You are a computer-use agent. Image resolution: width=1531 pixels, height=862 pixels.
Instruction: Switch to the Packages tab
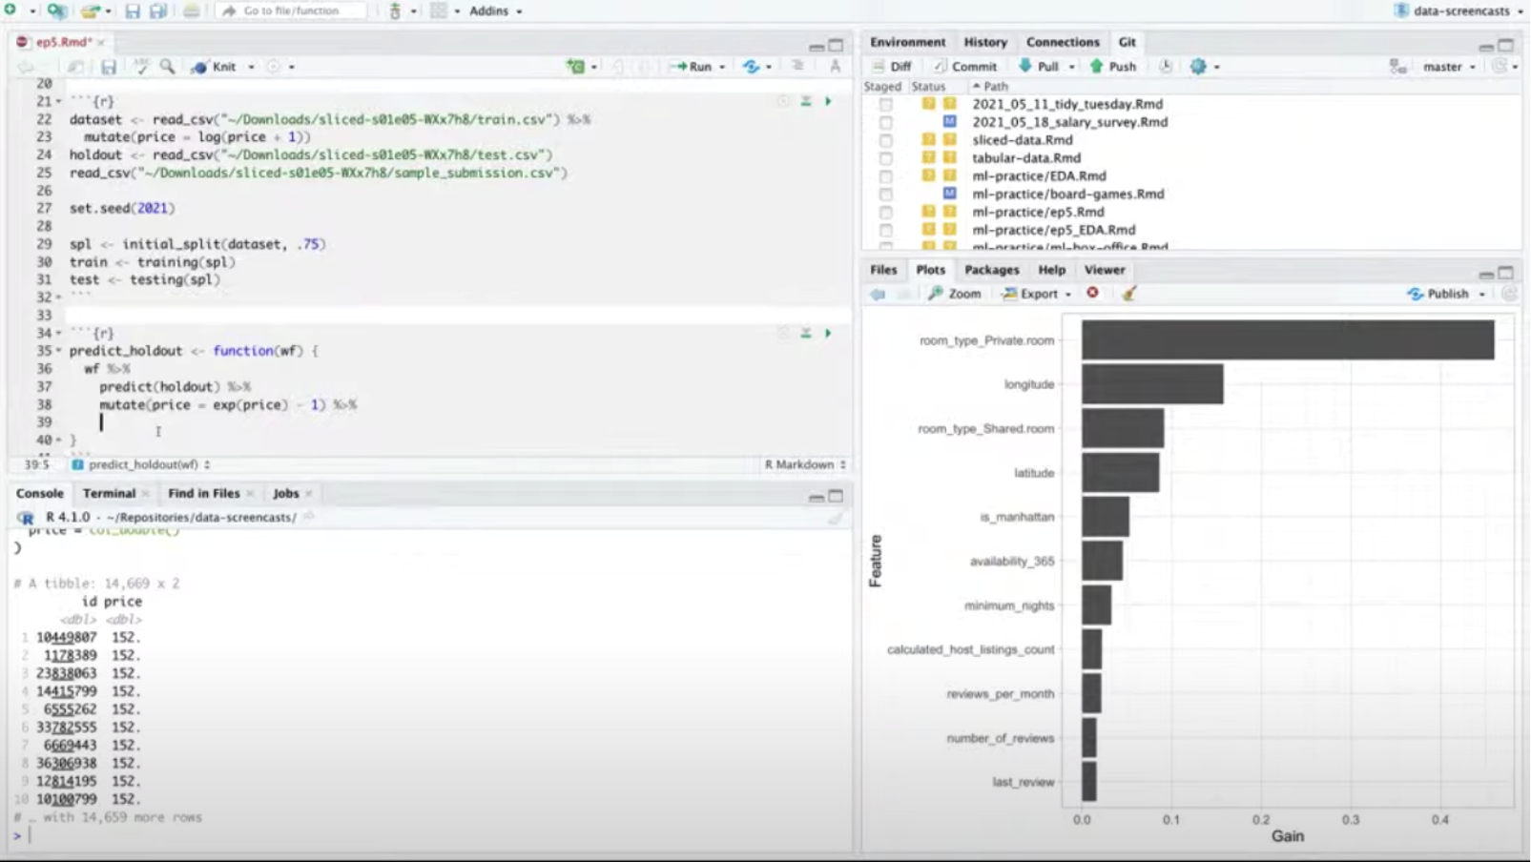(x=991, y=270)
